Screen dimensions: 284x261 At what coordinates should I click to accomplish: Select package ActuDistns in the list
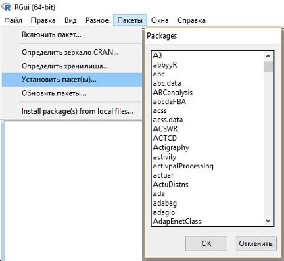pos(208,185)
